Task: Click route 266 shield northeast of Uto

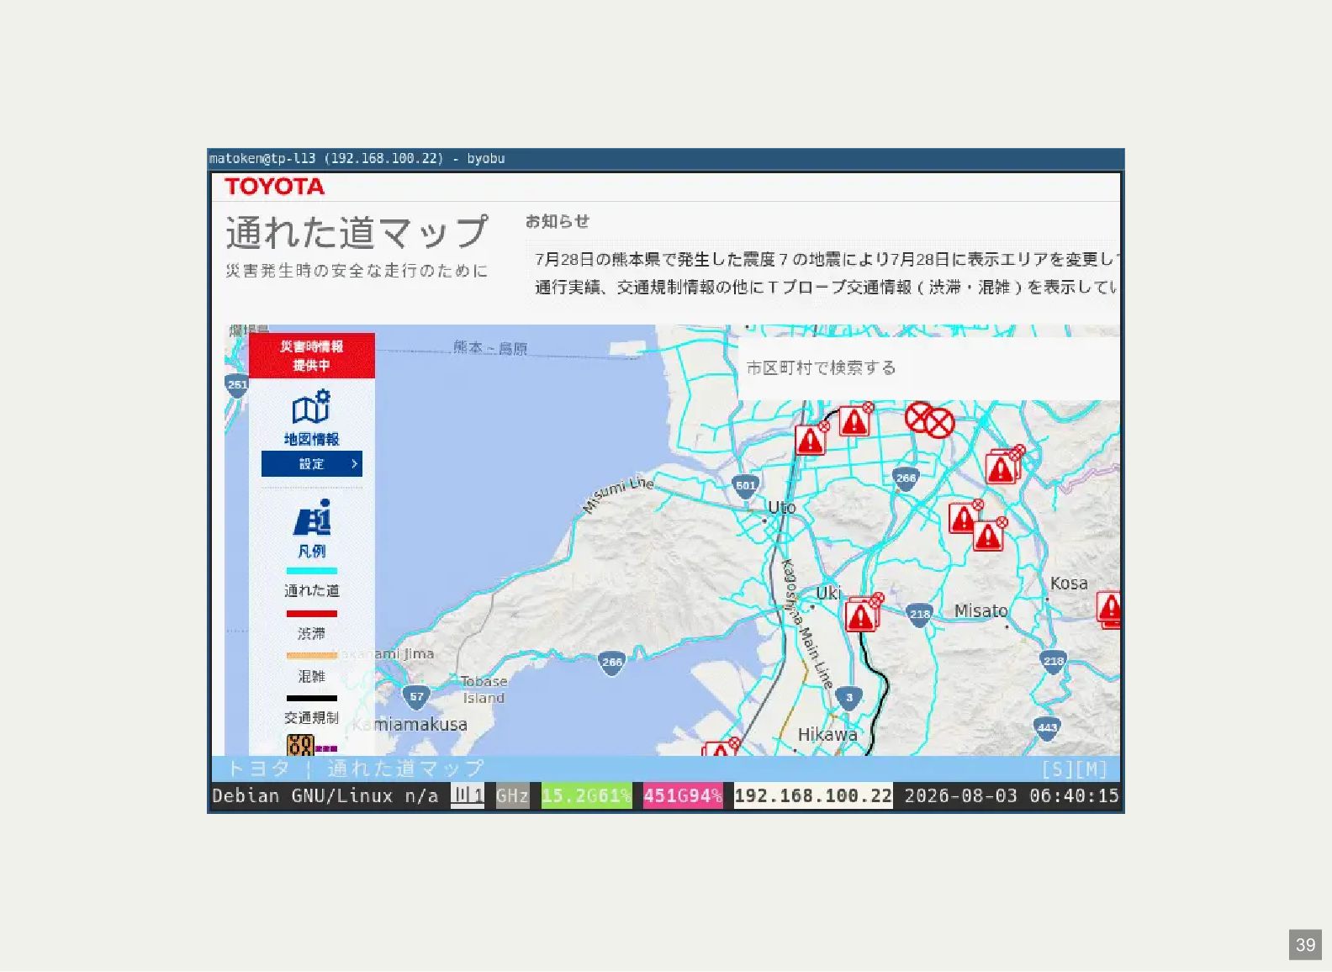Action: (x=906, y=478)
